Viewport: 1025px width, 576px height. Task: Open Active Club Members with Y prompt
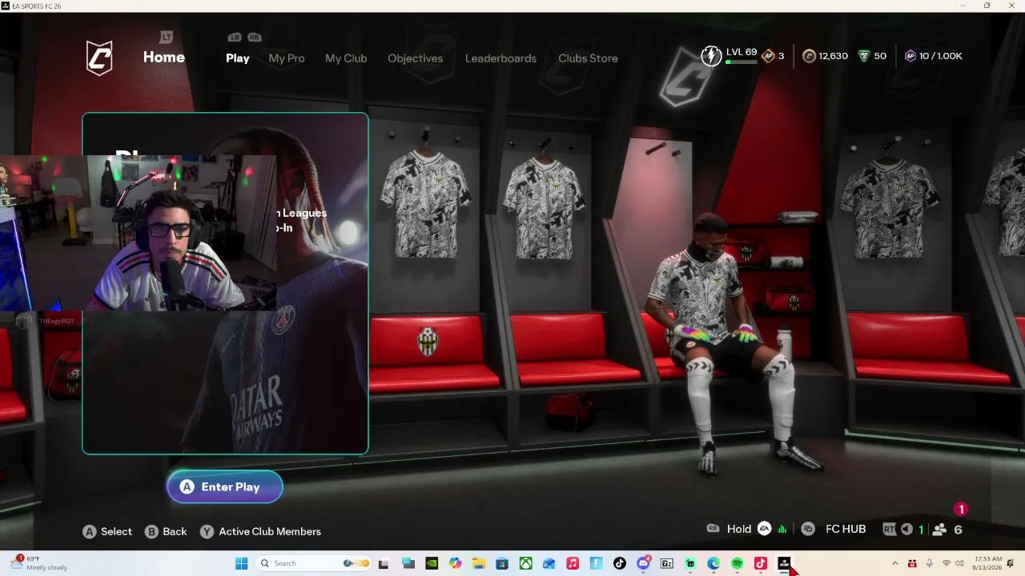coord(260,531)
